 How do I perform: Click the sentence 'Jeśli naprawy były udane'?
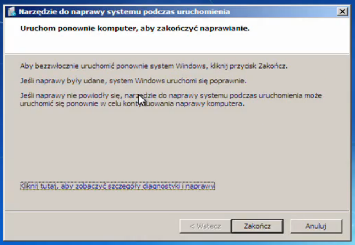pyautogui.click(x=133, y=81)
